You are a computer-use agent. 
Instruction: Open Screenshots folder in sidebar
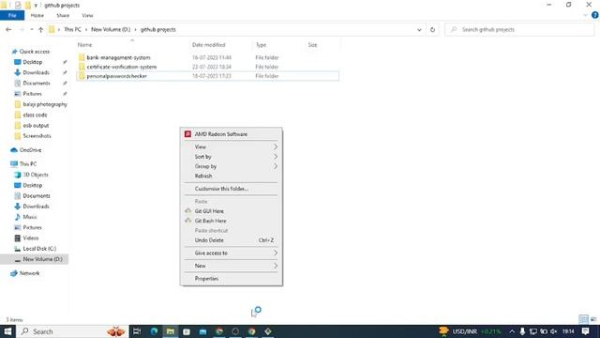pyautogui.click(x=37, y=136)
